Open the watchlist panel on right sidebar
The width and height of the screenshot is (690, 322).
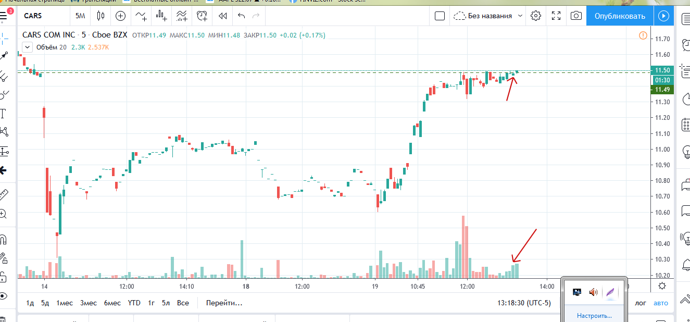pyautogui.click(x=685, y=19)
